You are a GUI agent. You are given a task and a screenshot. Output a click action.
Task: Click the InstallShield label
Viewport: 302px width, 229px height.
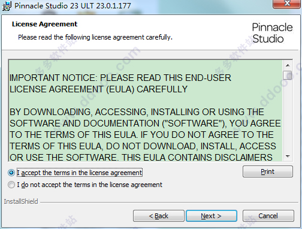coord(21,201)
